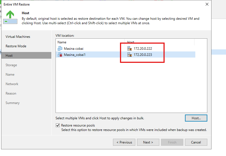Cancel the Entire VM Restore wizard
This screenshot has height=156, width=226.
(x=196, y=142)
